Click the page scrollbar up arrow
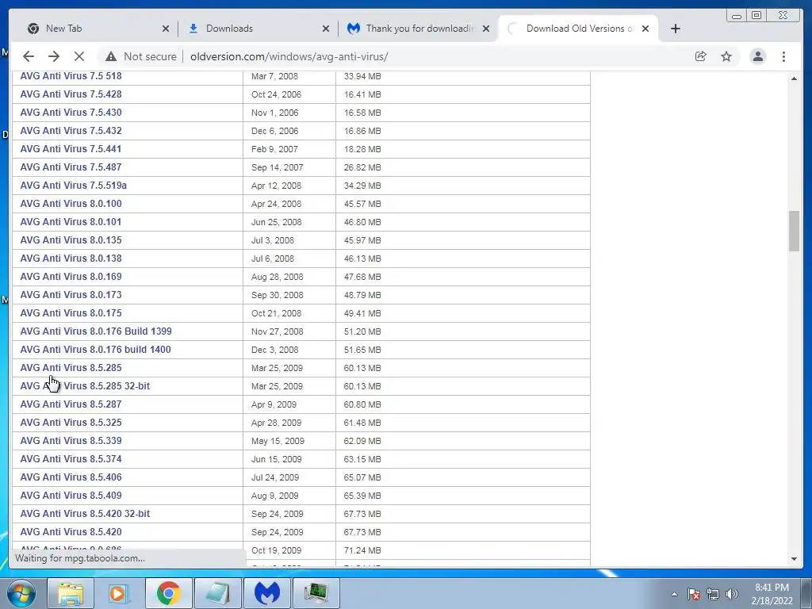 pos(794,79)
